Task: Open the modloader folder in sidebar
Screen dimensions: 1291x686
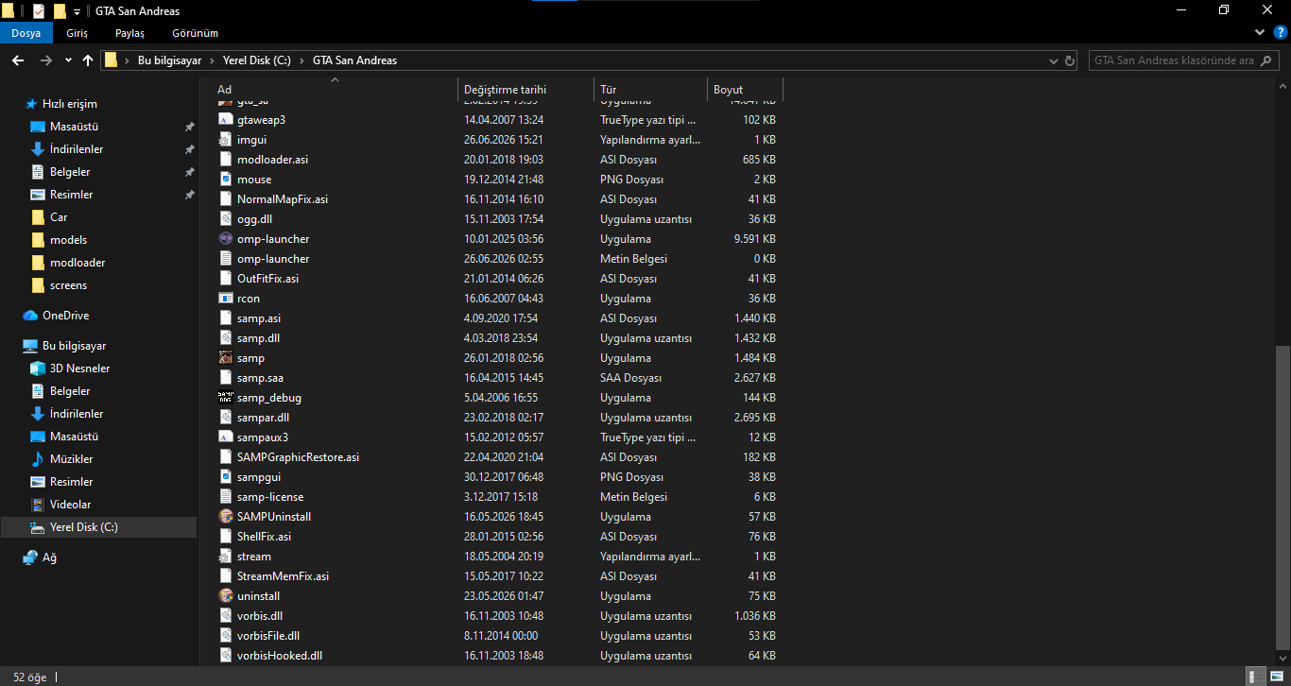Action: tap(77, 263)
